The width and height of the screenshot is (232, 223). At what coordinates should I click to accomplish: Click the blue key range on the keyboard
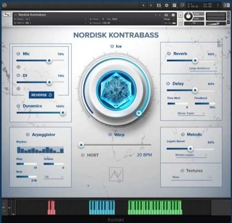[102, 207]
